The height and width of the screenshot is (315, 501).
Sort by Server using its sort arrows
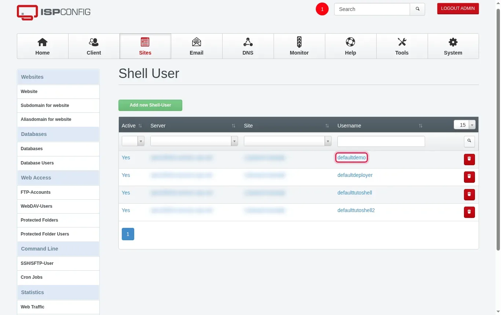click(234, 126)
